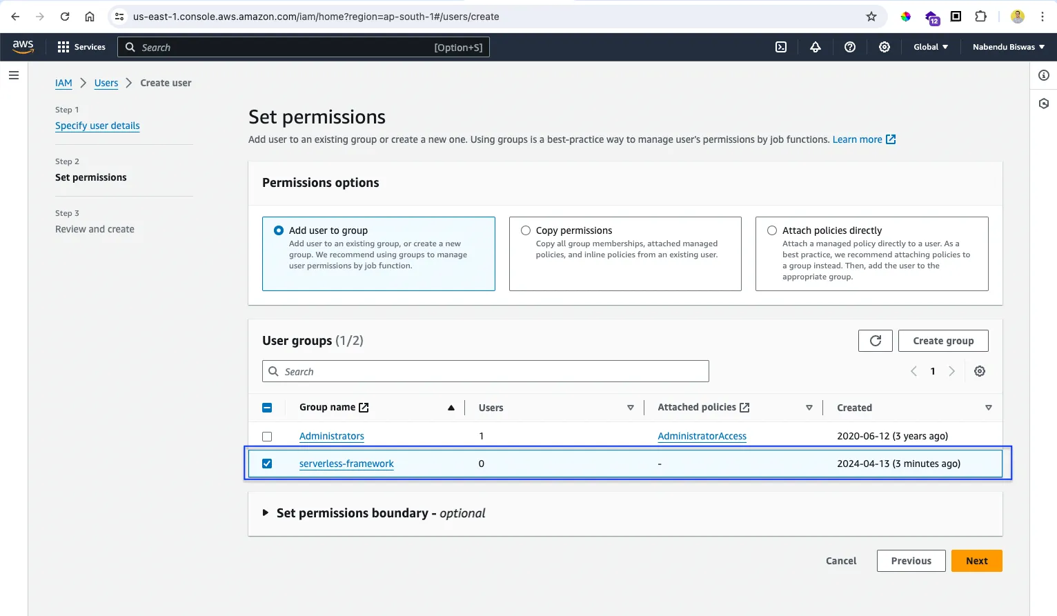The image size is (1057, 616).
Task: Sort by Group name column arrow
Action: pyautogui.click(x=451, y=408)
